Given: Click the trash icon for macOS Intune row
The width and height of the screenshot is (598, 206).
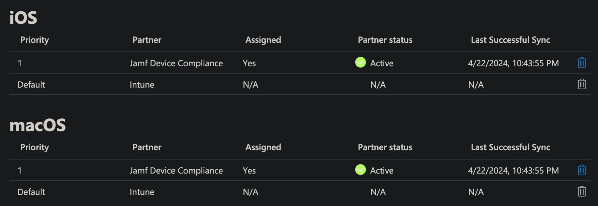Looking at the screenshot, I should [x=582, y=191].
